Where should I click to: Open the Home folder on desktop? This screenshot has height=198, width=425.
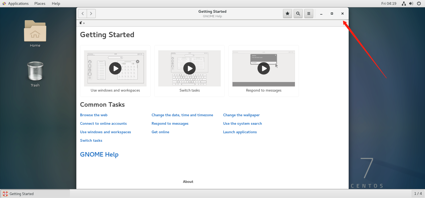click(x=35, y=34)
